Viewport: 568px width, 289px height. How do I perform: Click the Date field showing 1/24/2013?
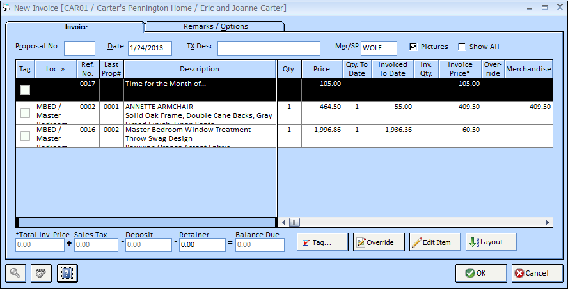(150, 48)
